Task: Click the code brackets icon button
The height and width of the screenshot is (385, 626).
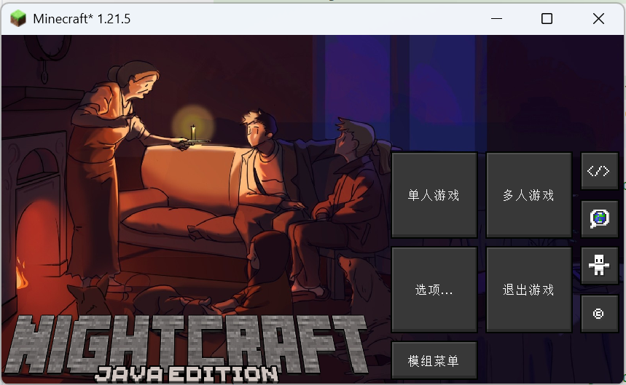Action: click(x=599, y=172)
